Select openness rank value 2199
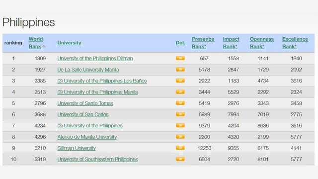 coord(263,137)
